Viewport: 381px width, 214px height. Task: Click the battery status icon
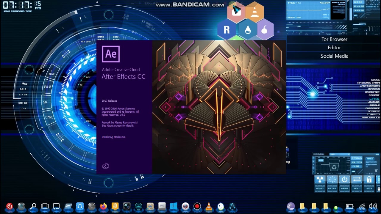(x=349, y=206)
